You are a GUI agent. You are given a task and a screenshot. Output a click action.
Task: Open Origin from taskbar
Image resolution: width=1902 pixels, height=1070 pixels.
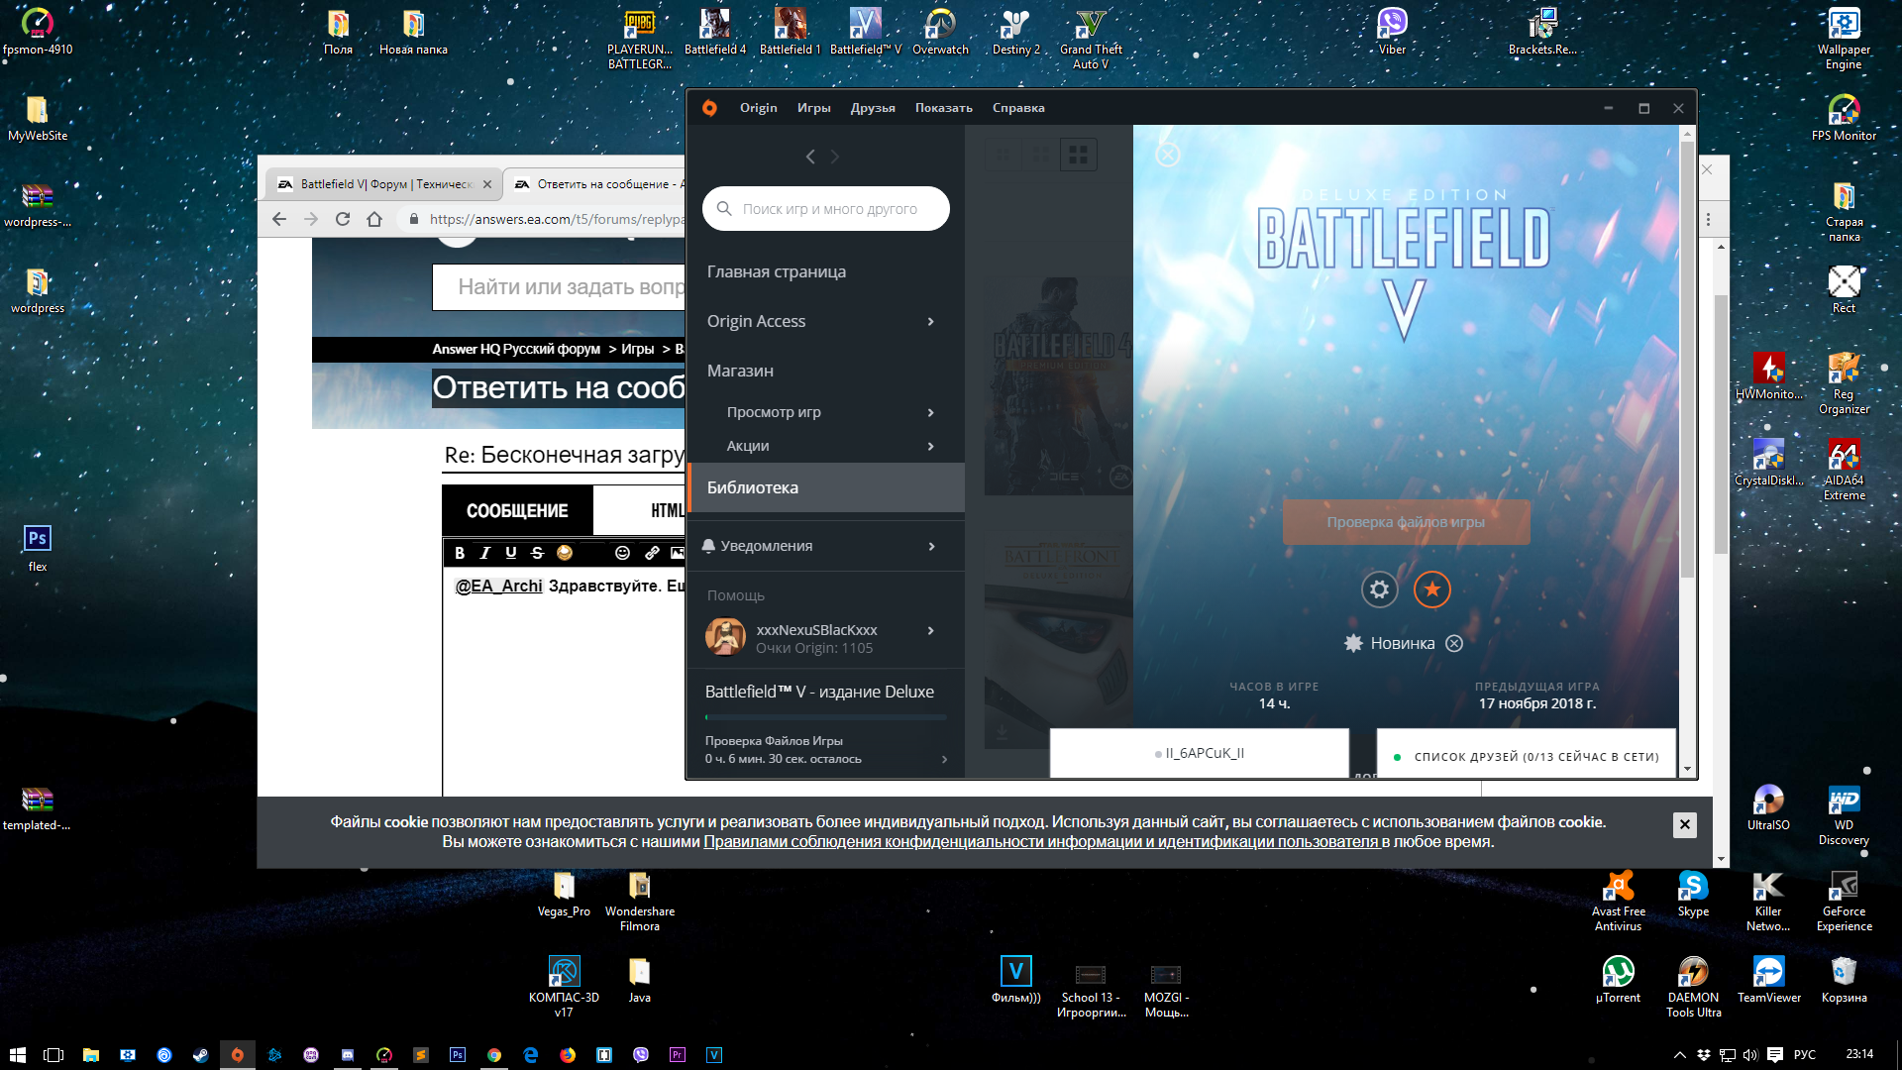237,1055
